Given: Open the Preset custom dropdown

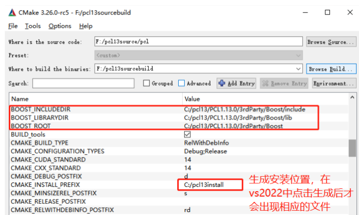Looking at the screenshot, I should (199, 55).
